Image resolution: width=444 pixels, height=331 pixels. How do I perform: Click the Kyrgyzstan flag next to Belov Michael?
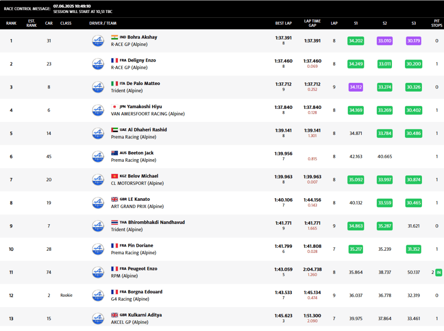coord(114,176)
